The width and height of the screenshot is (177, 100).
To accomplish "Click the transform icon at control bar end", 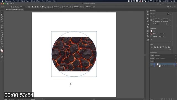I will pyautogui.click(x=94, y=7).
